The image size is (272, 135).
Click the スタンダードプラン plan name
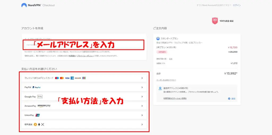pos(169,39)
